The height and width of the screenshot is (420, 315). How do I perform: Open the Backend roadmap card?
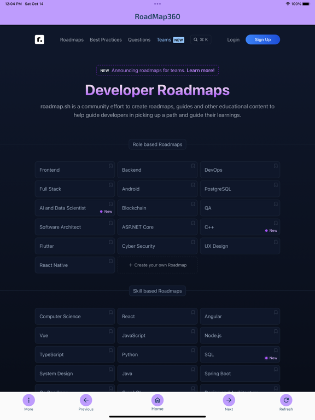point(157,170)
